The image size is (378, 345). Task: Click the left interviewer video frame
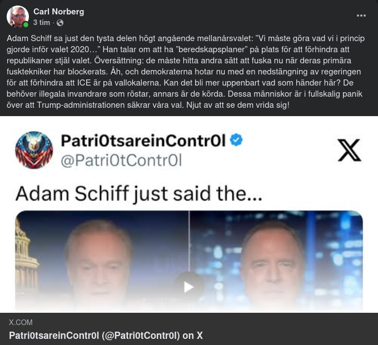(x=102, y=262)
